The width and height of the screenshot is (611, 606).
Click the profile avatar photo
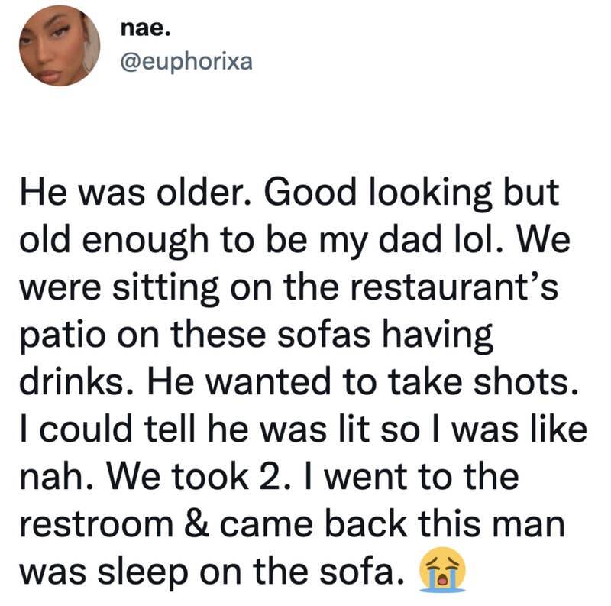pos(59,47)
